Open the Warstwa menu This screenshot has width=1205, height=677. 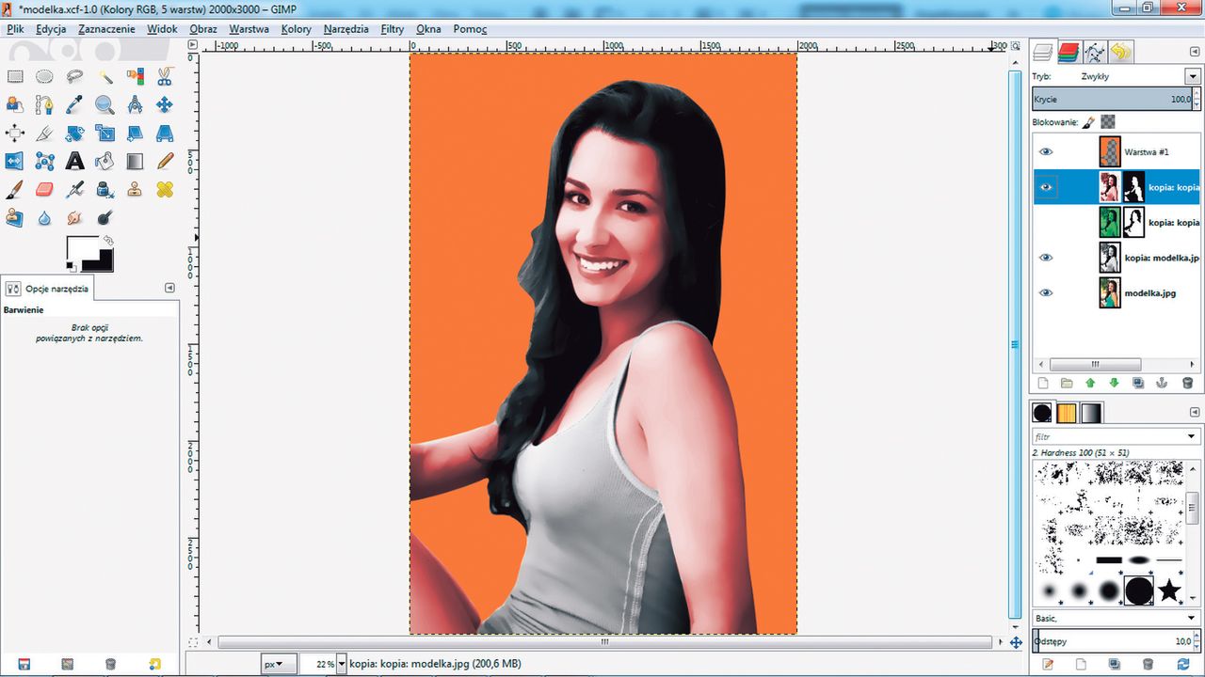(x=249, y=29)
